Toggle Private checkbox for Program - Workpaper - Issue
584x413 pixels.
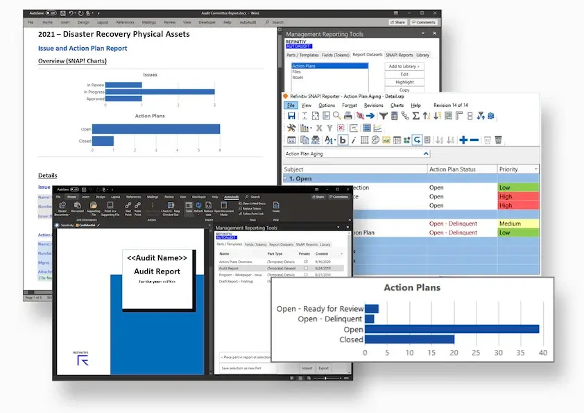(306, 275)
